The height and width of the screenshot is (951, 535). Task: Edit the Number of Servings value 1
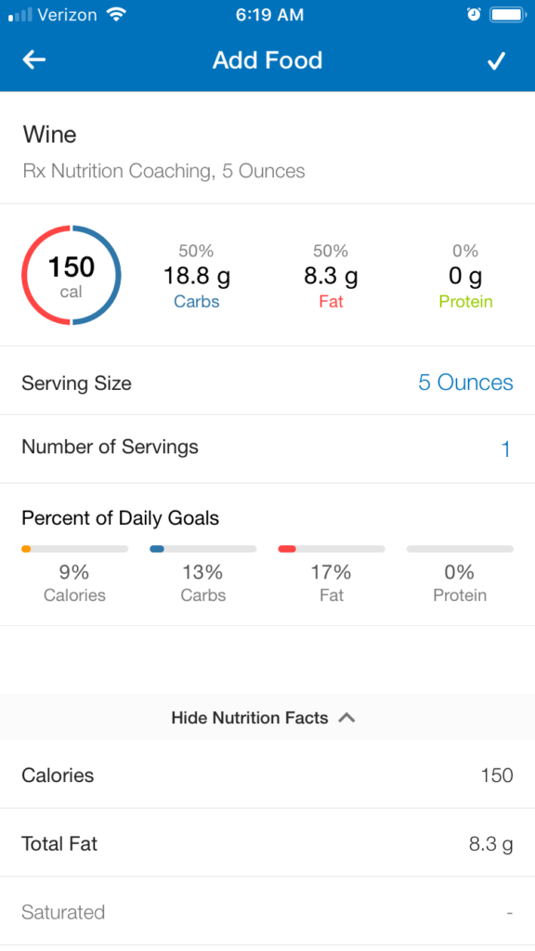pyautogui.click(x=506, y=449)
